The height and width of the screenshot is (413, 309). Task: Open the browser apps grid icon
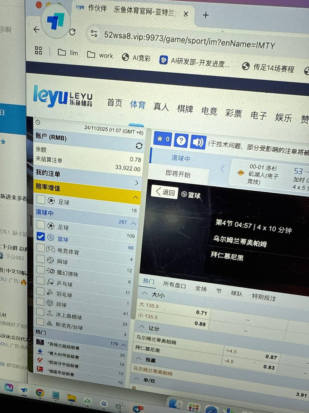pyautogui.click(x=39, y=50)
